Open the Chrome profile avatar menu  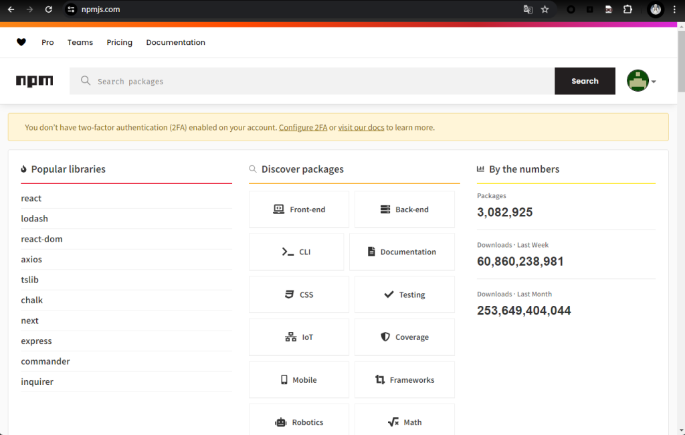pyautogui.click(x=656, y=9)
